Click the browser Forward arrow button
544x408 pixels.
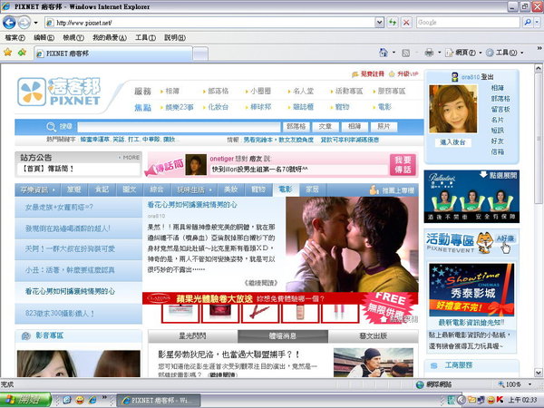(x=24, y=23)
